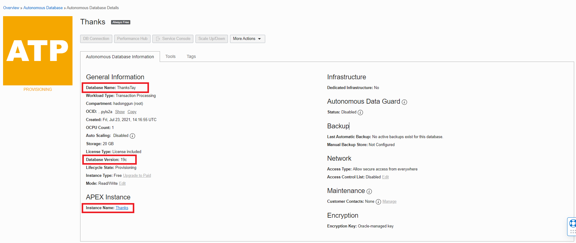
Task: Open the Thanks APEX instance link
Action: [x=122, y=208]
